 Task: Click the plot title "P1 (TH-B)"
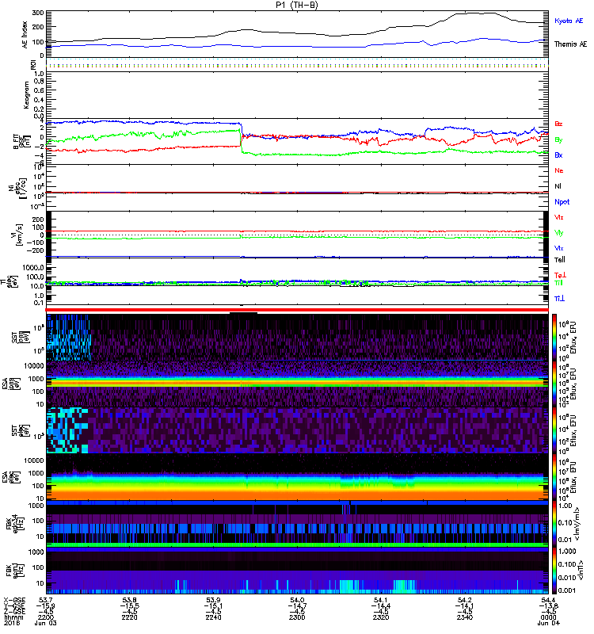pyautogui.click(x=296, y=5)
